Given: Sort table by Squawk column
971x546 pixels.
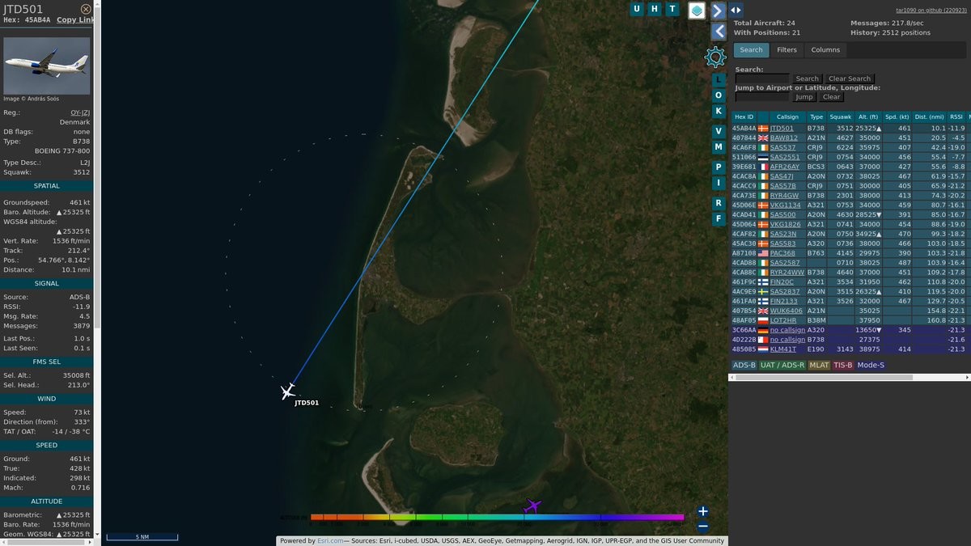Looking at the screenshot, I should (x=841, y=117).
